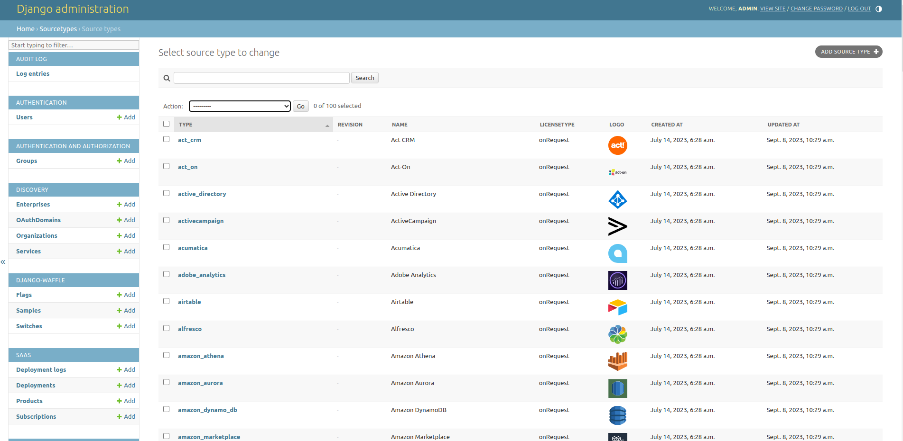Click Go to run action
The height and width of the screenshot is (441, 903).
coord(300,106)
